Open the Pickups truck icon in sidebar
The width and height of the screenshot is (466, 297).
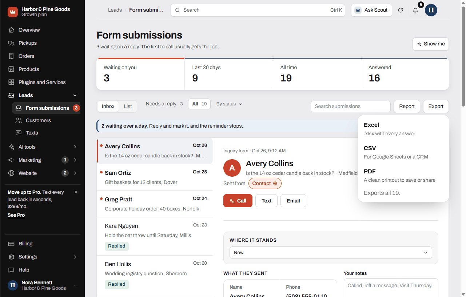coord(11,43)
